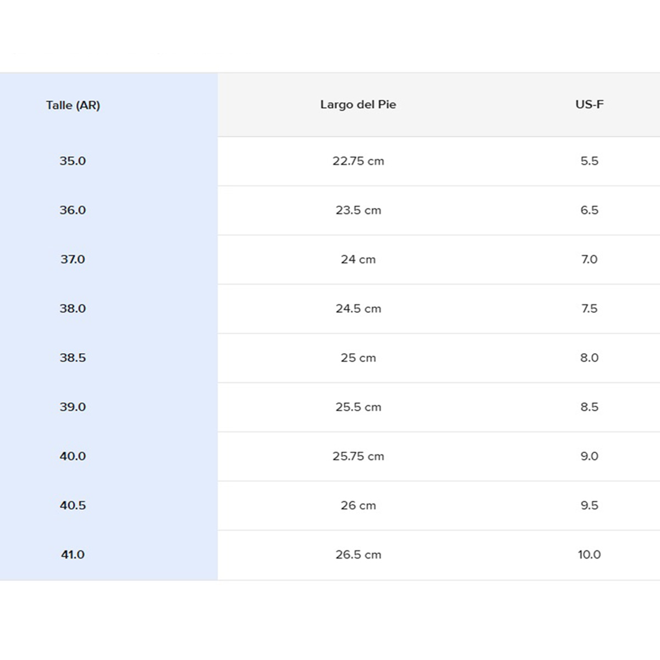Select size 36.0 row label
This screenshot has width=660, height=660.
[x=73, y=210]
